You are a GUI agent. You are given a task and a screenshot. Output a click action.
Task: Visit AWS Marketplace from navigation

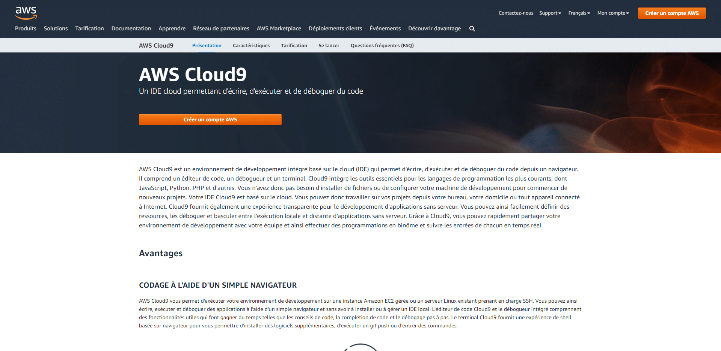[279, 28]
